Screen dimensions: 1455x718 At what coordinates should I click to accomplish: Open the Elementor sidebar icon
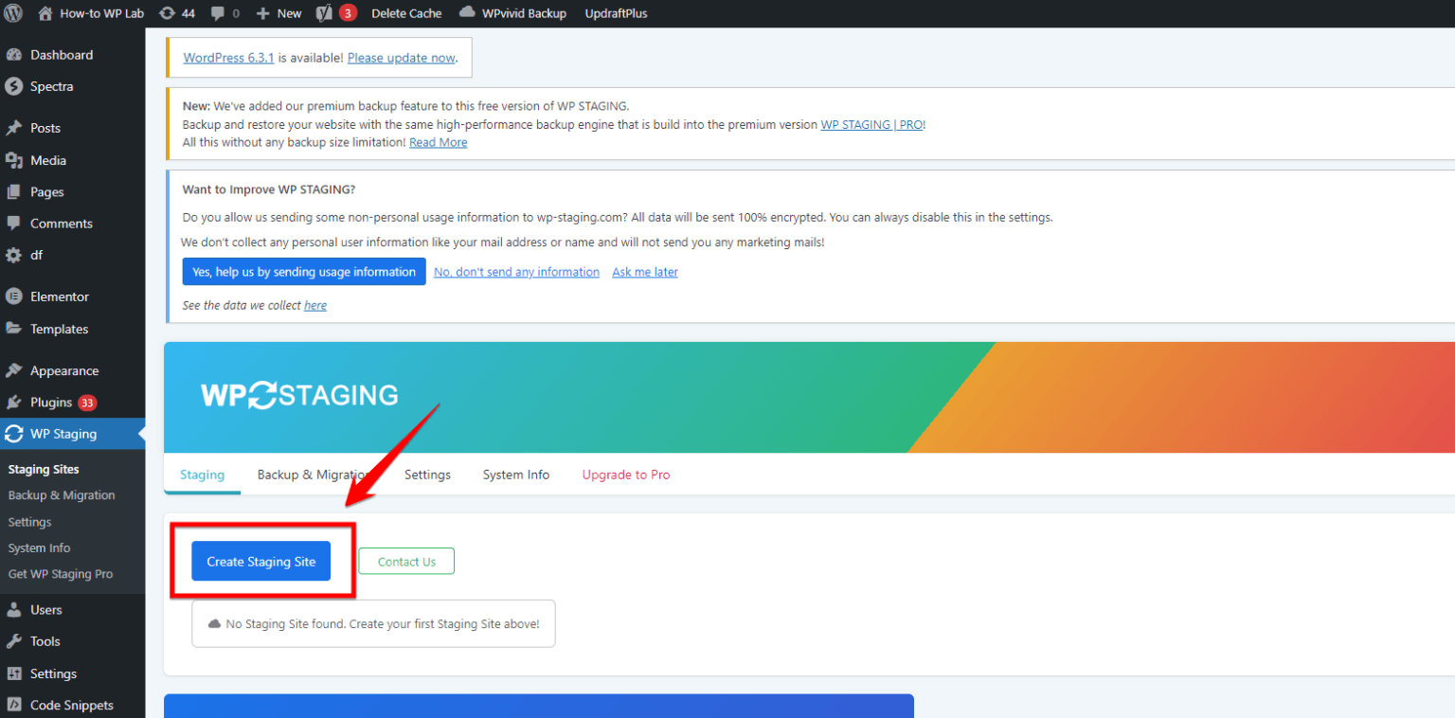coord(13,296)
